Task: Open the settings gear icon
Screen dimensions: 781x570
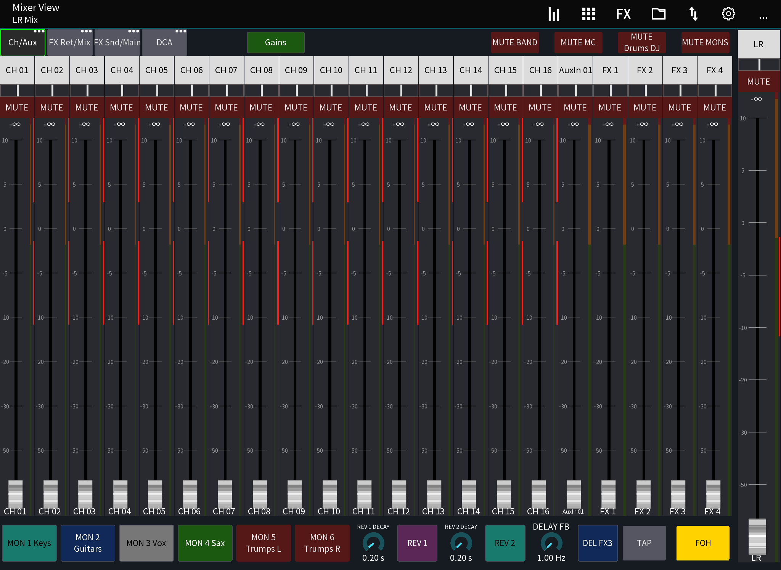Action: (728, 14)
